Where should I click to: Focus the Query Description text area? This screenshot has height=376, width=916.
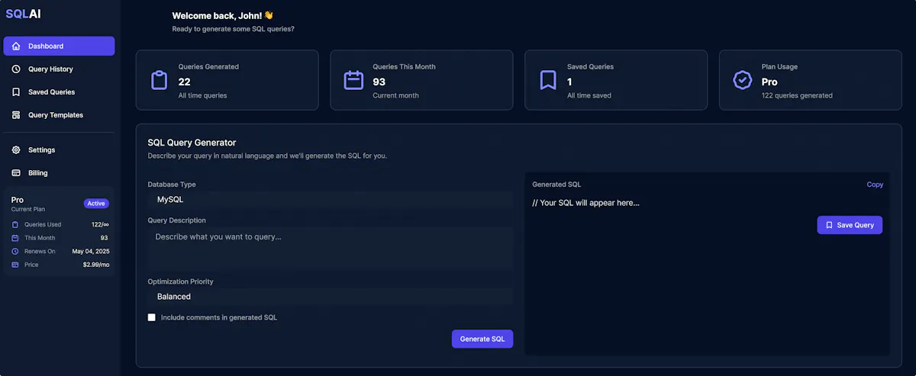pyautogui.click(x=331, y=249)
